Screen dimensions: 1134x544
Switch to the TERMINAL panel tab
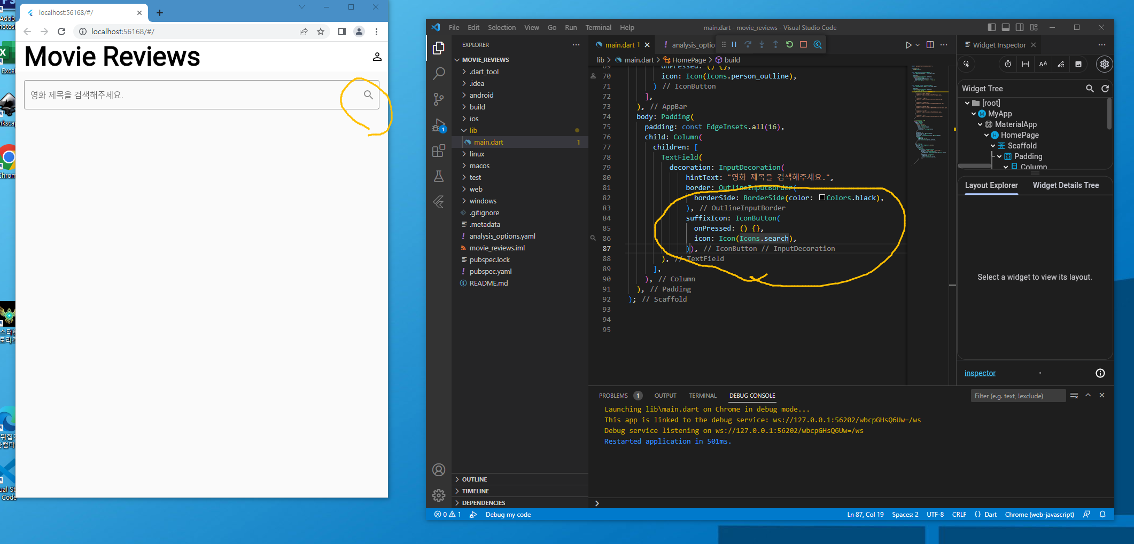click(703, 396)
